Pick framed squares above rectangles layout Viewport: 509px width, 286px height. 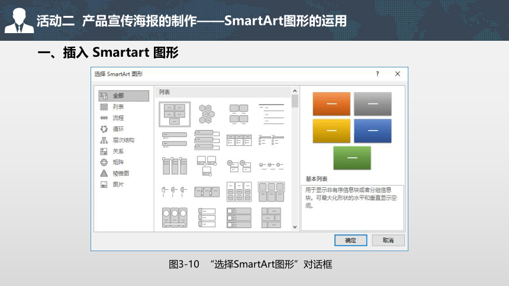[x=272, y=191]
